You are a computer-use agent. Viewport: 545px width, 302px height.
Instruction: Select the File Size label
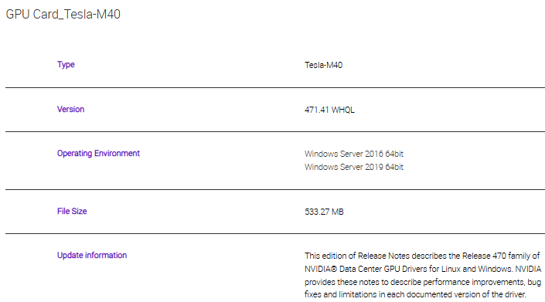tap(72, 212)
